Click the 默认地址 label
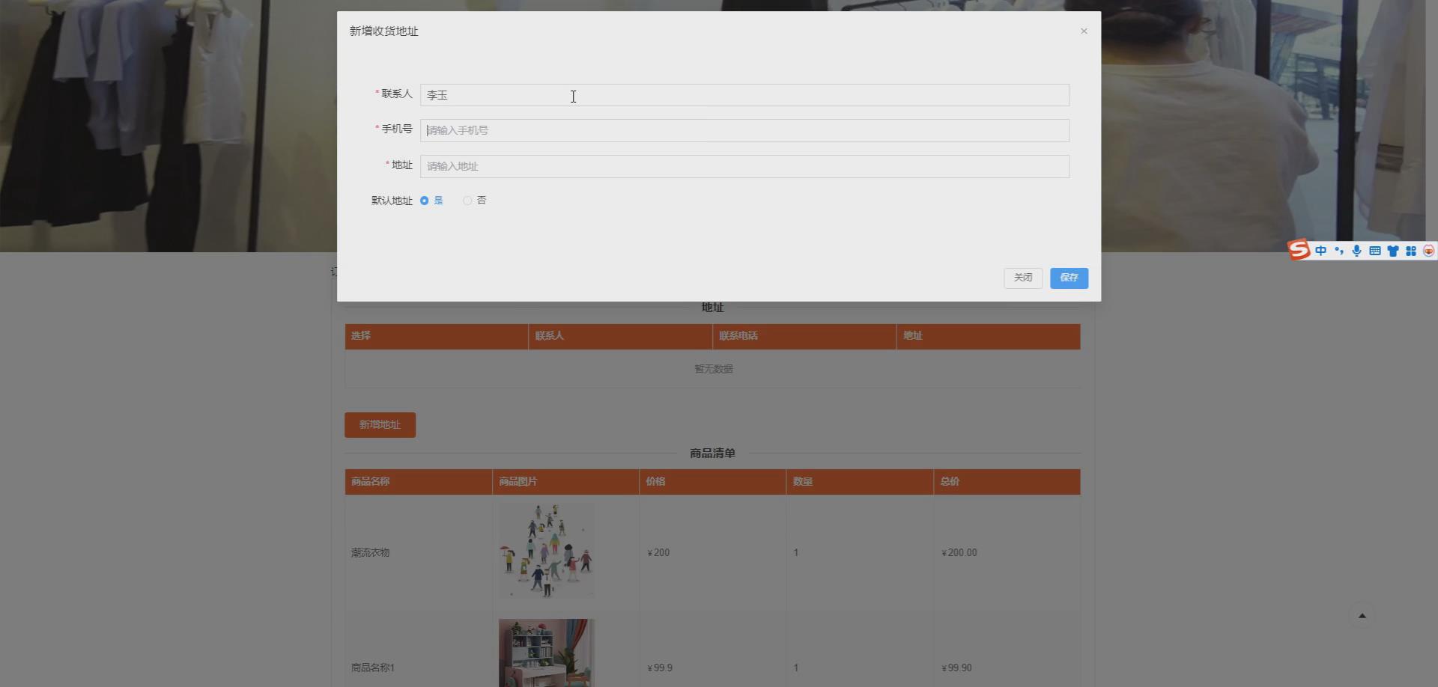 click(392, 201)
